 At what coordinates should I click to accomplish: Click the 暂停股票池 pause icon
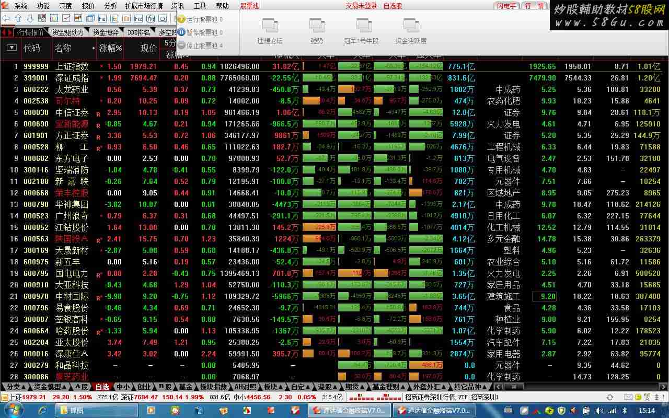click(x=181, y=32)
